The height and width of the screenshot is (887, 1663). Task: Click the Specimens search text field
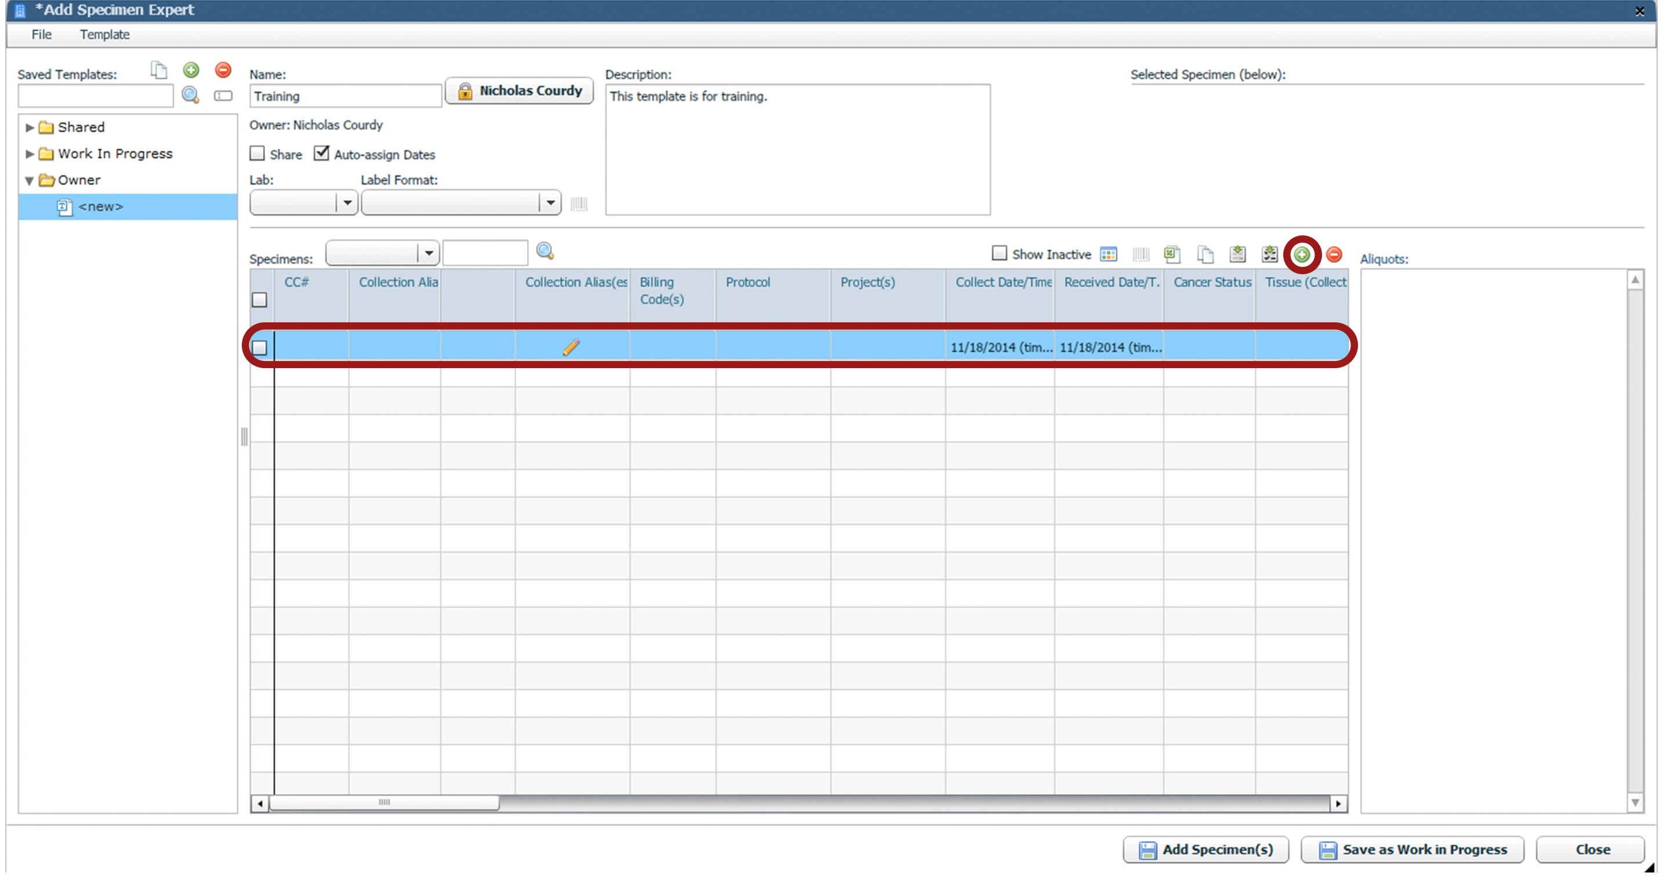click(485, 253)
